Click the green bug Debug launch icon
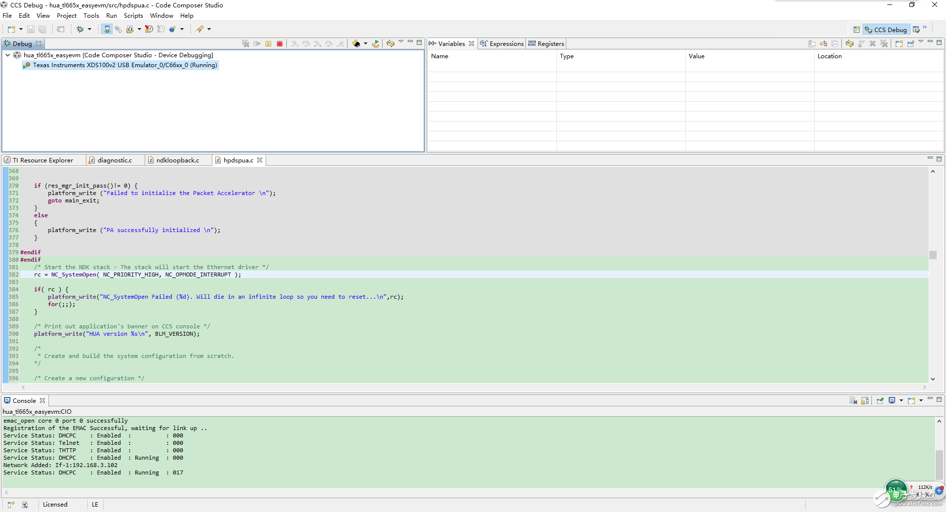The width and height of the screenshot is (946, 512). point(80,30)
